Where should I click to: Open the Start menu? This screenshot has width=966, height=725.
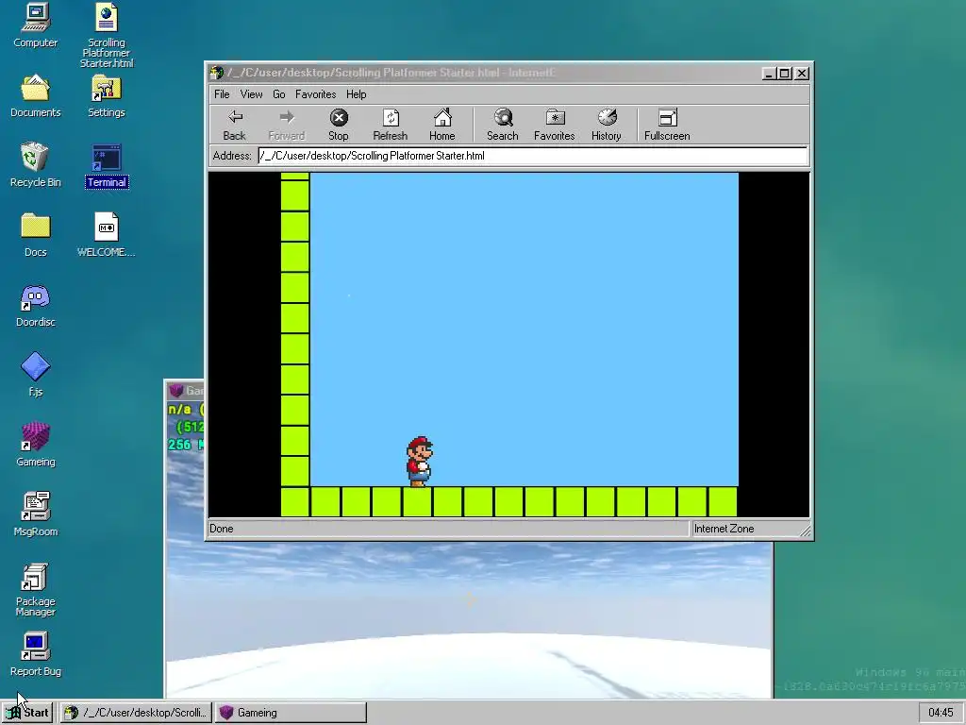pyautogui.click(x=27, y=713)
